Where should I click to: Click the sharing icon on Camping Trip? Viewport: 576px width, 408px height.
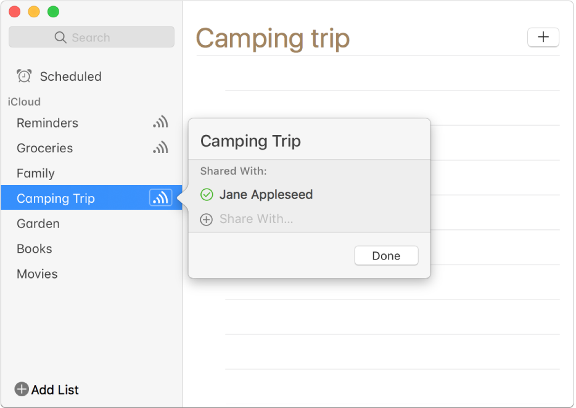click(160, 198)
